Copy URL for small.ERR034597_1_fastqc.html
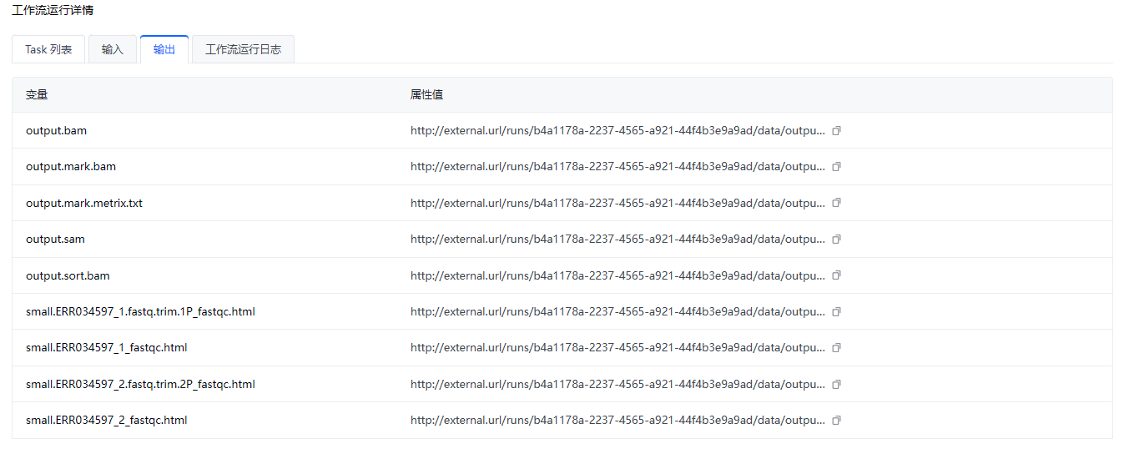This screenshot has height=449, width=1124. [837, 348]
